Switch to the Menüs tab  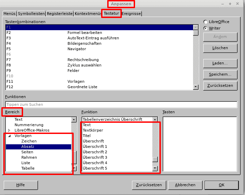tap(9, 14)
